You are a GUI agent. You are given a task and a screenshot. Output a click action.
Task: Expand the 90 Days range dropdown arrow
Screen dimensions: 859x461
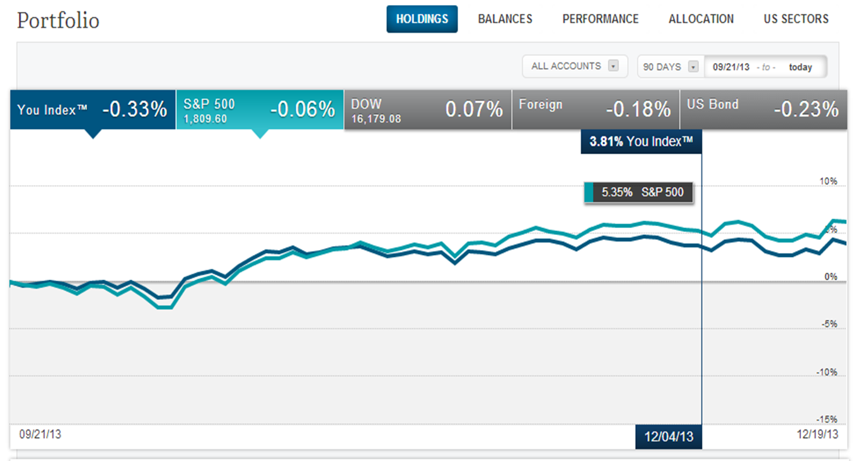[x=693, y=67]
